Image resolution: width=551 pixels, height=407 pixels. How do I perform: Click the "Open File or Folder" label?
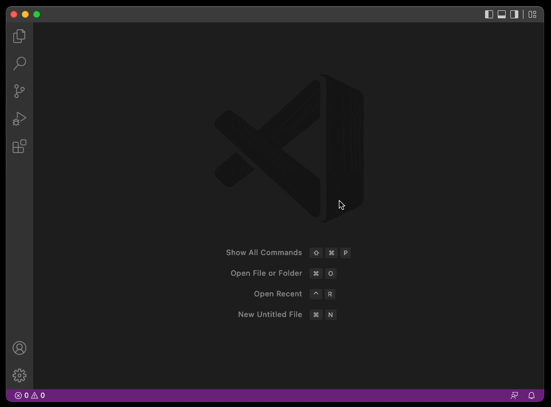[x=267, y=273]
